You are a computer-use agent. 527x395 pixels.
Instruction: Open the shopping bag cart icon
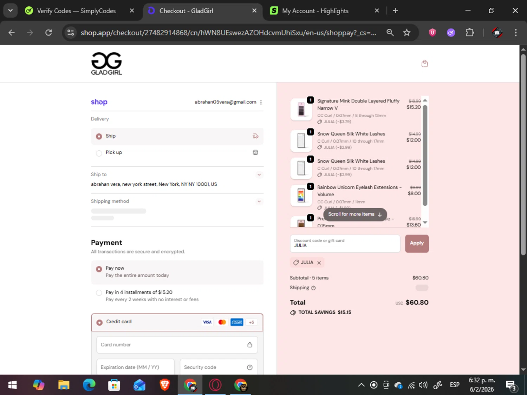point(424,64)
